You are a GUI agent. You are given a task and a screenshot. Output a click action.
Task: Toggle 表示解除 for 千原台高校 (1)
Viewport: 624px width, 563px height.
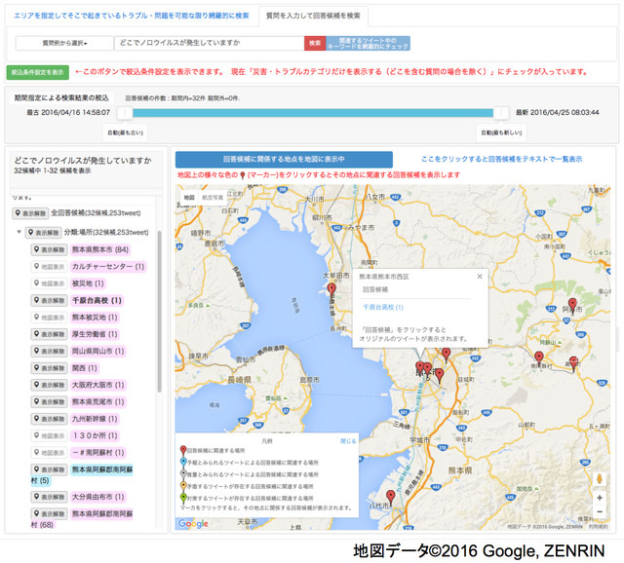click(x=49, y=300)
